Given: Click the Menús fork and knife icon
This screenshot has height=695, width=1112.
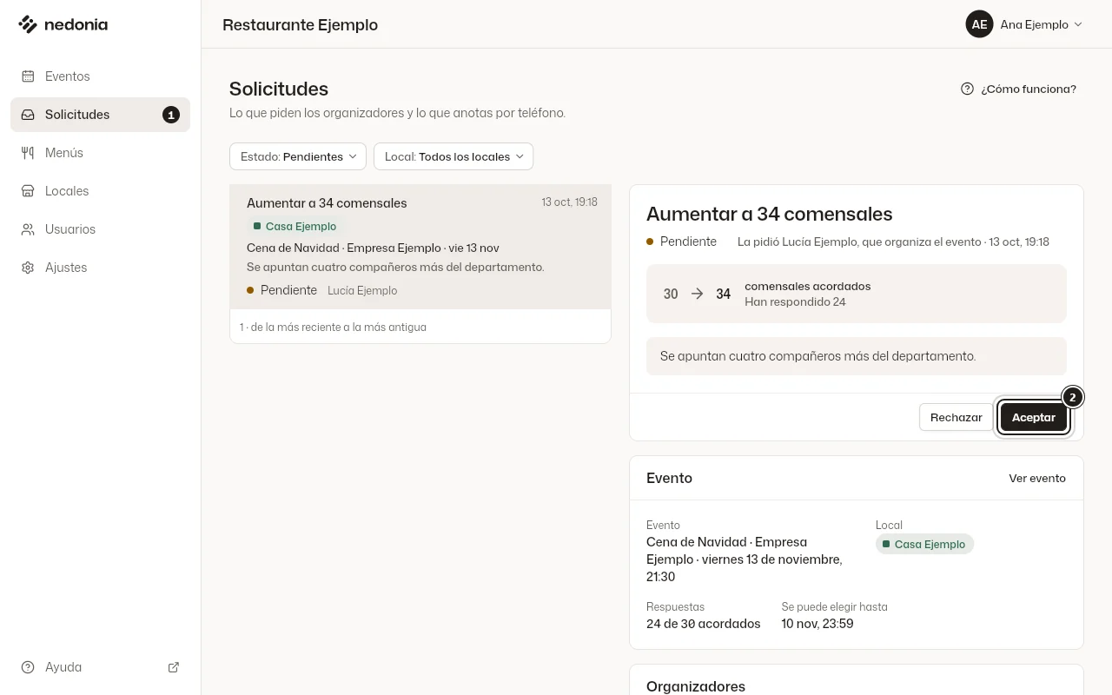Looking at the screenshot, I should [28, 153].
